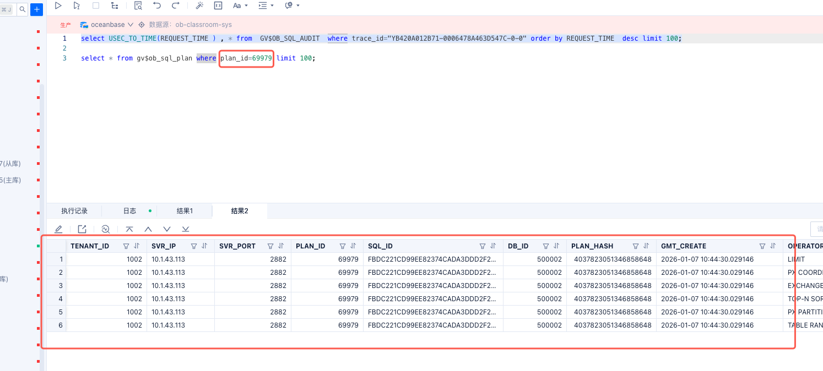Viewport: 823px width, 371px height.
Task: Export results with the export icon
Action: [x=82, y=229]
